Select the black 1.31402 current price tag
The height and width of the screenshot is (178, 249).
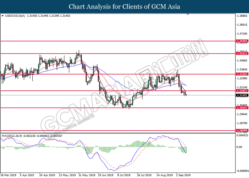tap(241, 95)
